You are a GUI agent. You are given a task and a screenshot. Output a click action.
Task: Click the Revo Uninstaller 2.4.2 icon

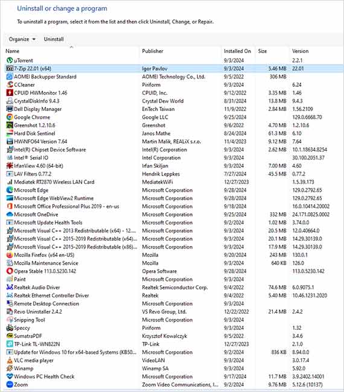point(10,312)
